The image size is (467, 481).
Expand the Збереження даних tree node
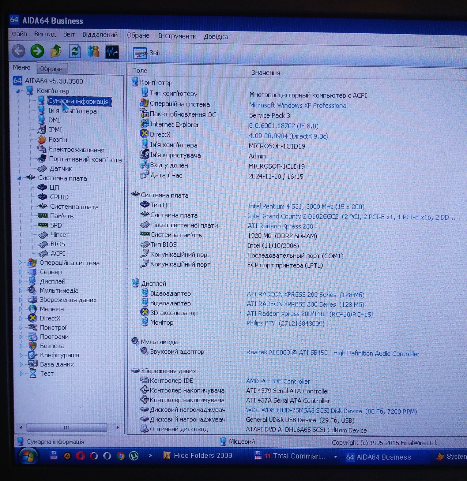point(21,300)
